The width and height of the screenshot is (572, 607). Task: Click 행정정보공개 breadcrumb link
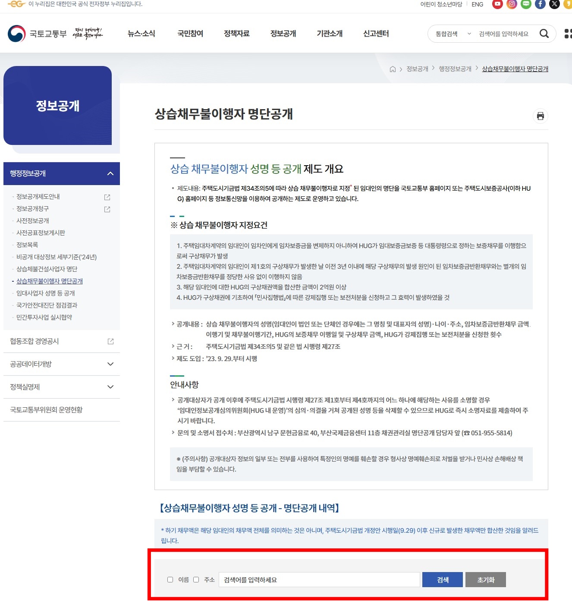click(455, 69)
